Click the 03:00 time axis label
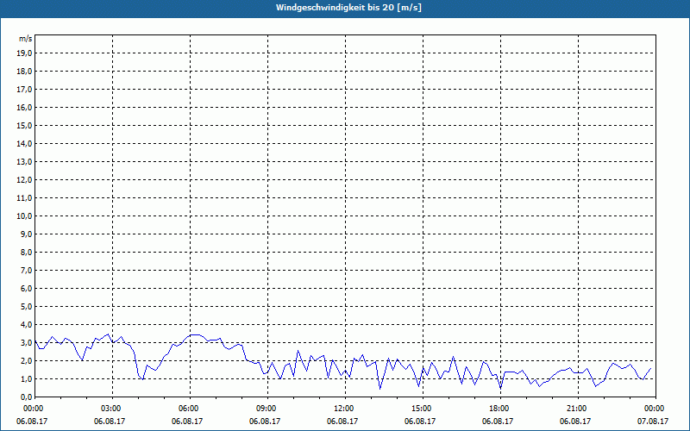Viewport: 690px width, 431px height. (x=113, y=409)
